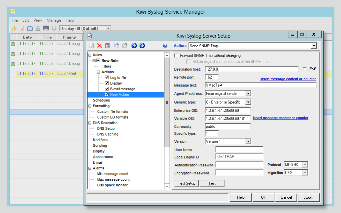Move the action up with blue arrow
Viewport: 341px width, 213px height.
[x=134, y=46]
